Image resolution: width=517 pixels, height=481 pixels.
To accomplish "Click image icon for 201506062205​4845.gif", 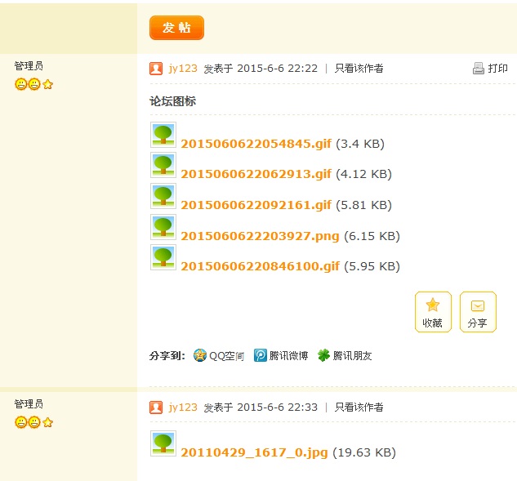I will [x=163, y=135].
